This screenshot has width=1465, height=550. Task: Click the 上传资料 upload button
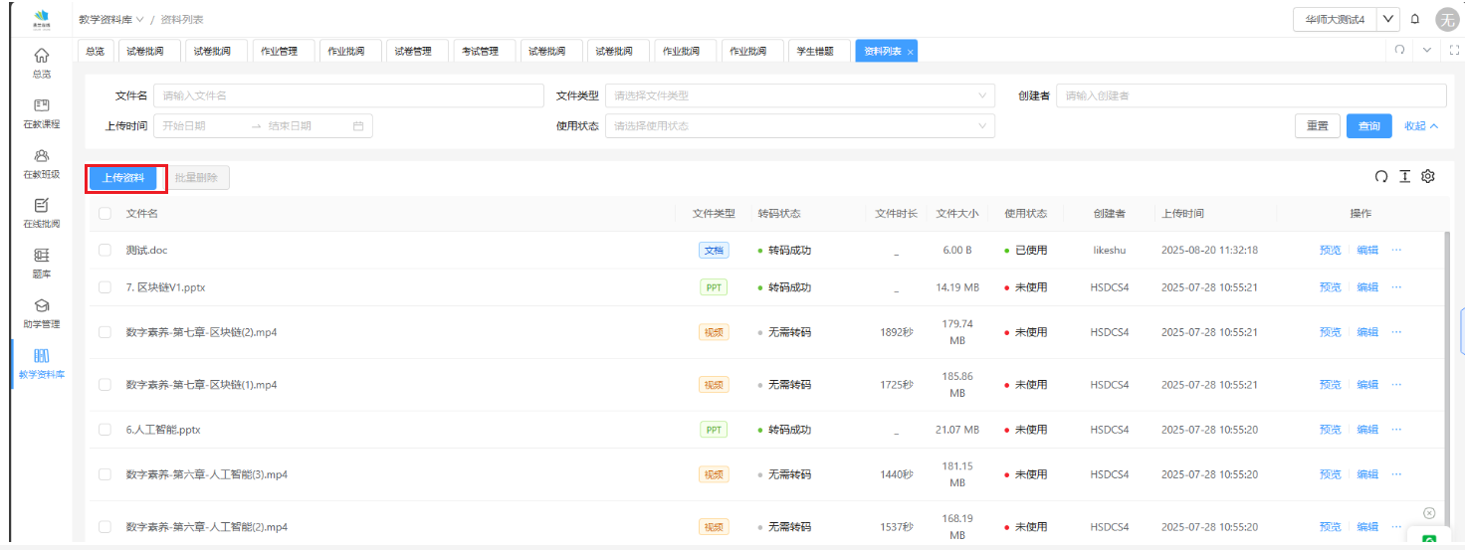123,178
